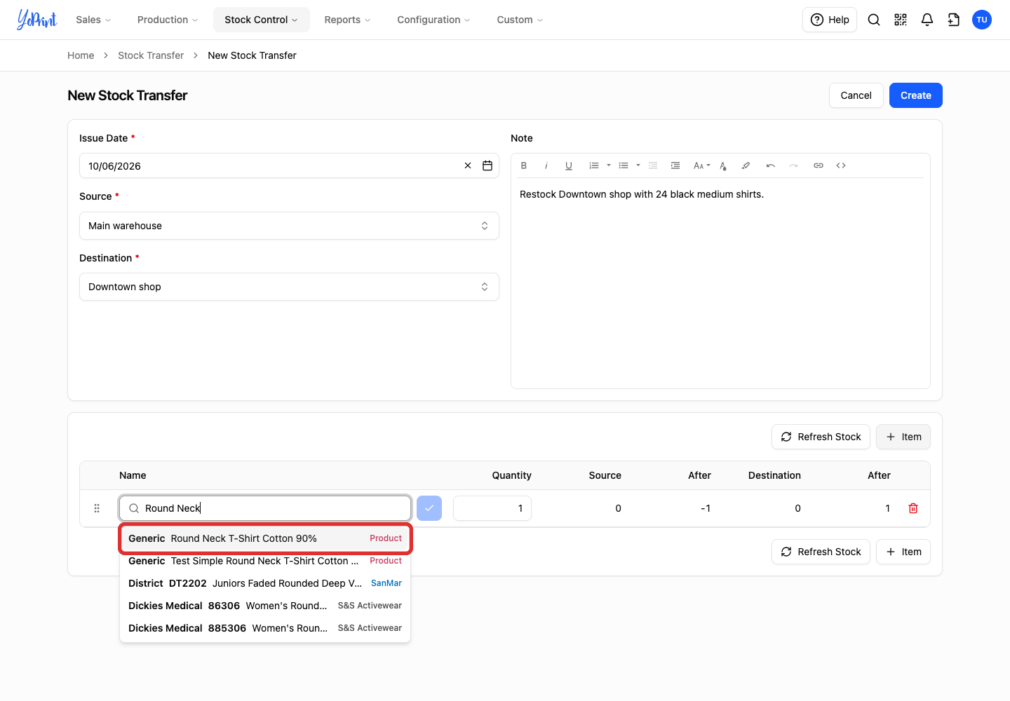This screenshot has width=1010, height=701.
Task: Open the highlight color tool
Action: point(746,165)
